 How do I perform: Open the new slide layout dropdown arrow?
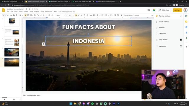(6, 15)
